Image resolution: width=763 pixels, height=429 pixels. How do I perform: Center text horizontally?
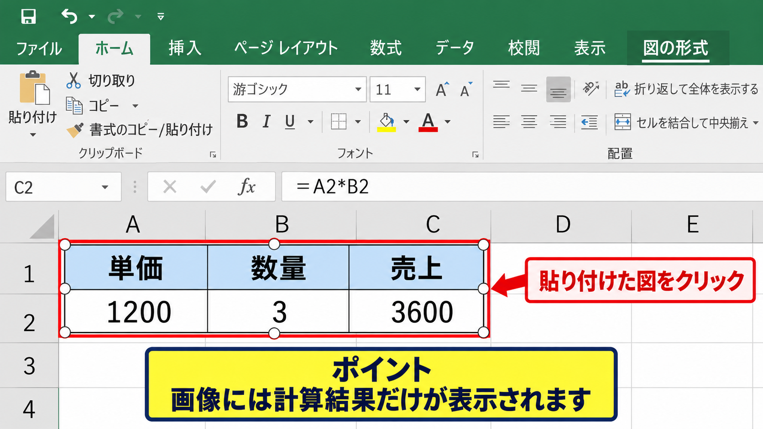pos(529,122)
